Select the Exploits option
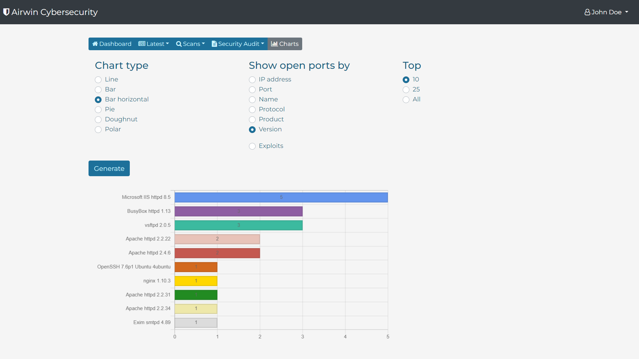The image size is (639, 359). point(252,146)
